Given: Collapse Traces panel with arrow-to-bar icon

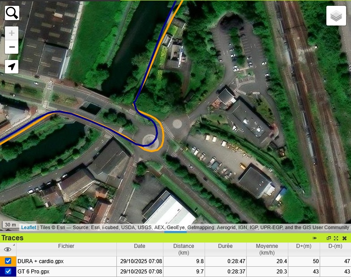Looking at the screenshot, I should [x=315, y=238].
